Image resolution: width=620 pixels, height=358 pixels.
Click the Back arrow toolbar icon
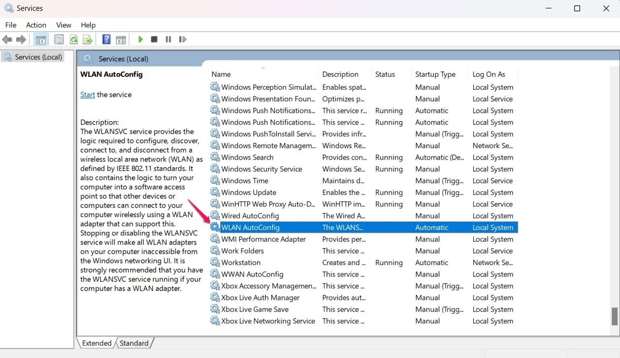[7, 39]
